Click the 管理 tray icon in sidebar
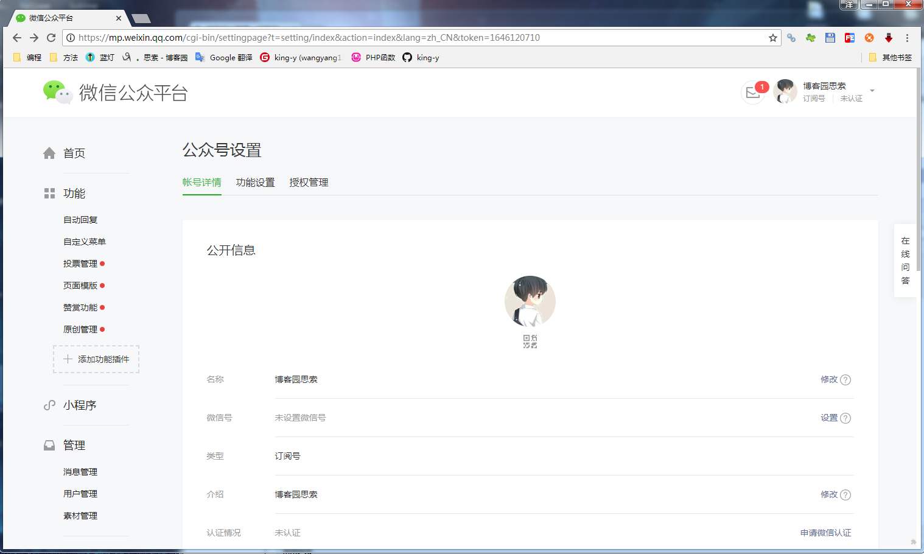Viewport: 924px width, 554px height. point(49,446)
